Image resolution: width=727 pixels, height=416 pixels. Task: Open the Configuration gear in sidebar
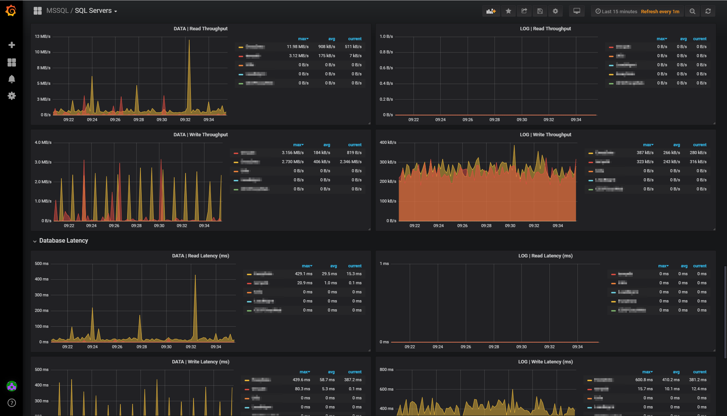tap(12, 96)
